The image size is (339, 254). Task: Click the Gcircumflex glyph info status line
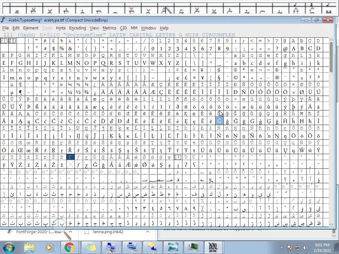click(x=119, y=35)
